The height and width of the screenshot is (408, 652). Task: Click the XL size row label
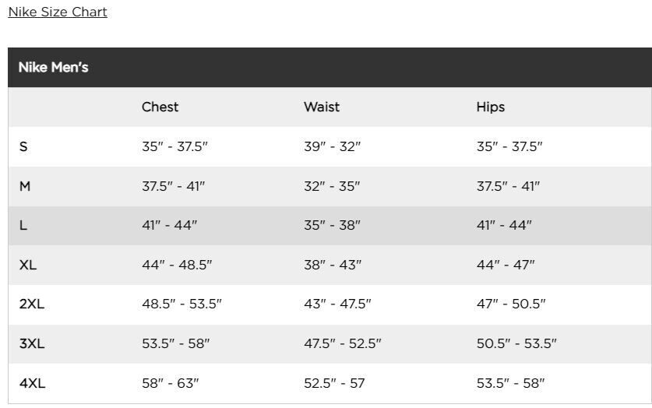click(x=28, y=265)
